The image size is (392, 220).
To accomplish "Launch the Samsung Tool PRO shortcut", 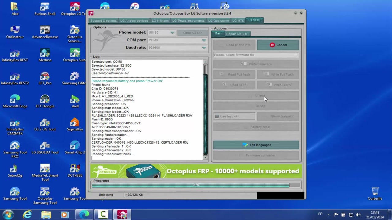I will (15, 150).
